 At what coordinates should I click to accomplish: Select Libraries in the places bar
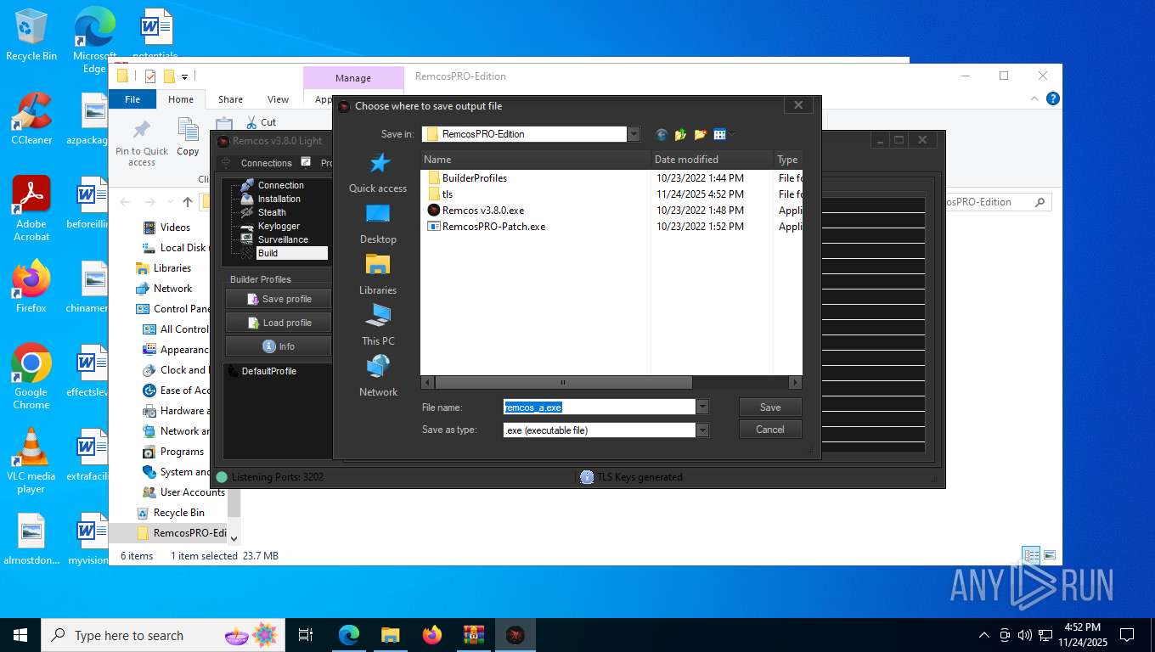(x=378, y=275)
